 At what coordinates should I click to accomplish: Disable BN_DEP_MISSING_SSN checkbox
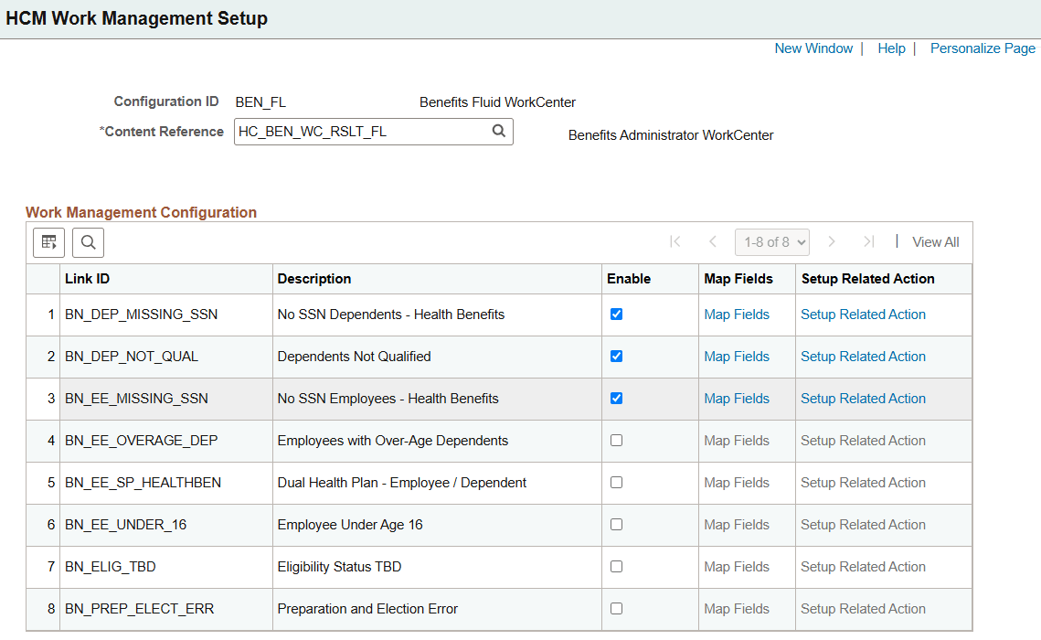tap(616, 314)
